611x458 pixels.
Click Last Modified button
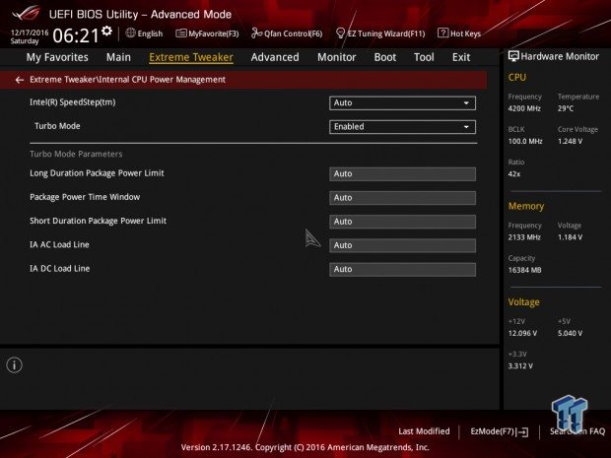click(424, 431)
